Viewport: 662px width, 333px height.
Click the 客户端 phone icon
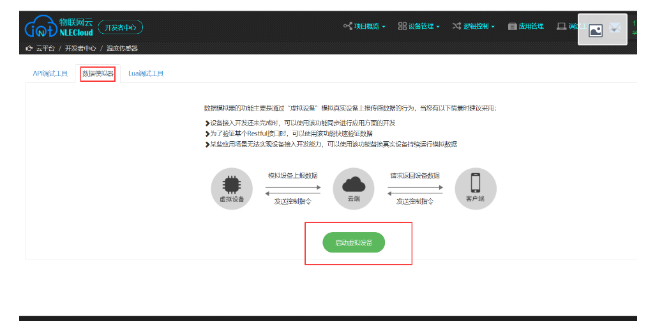476,183
